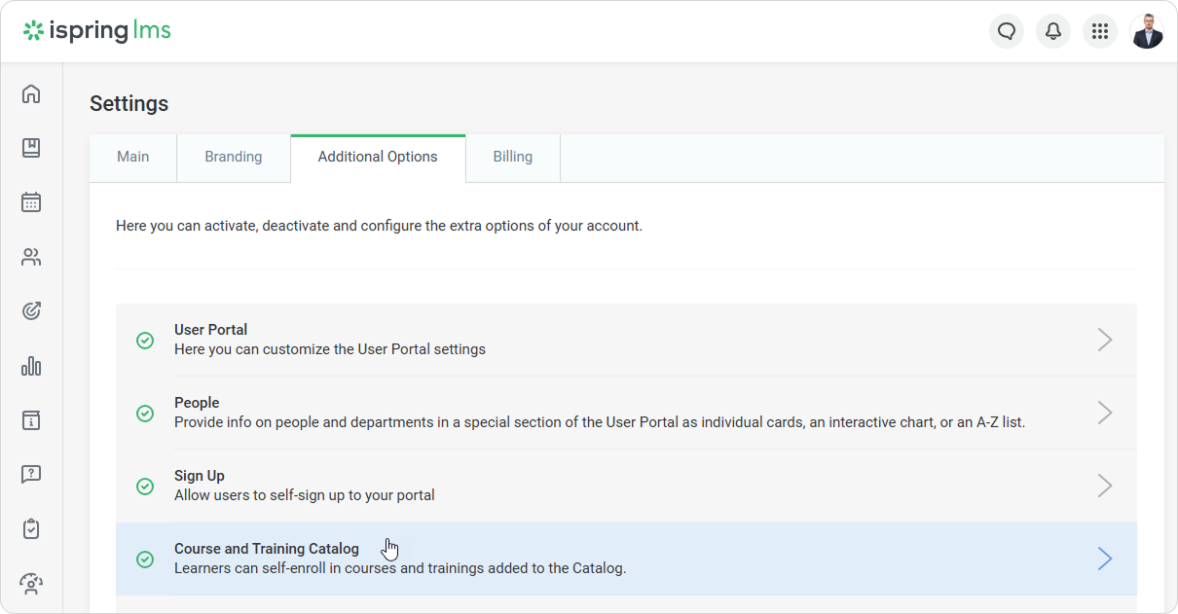Viewport: 1178px width, 614px height.
Task: Click the iSpring LMS logo
Action: (x=97, y=31)
